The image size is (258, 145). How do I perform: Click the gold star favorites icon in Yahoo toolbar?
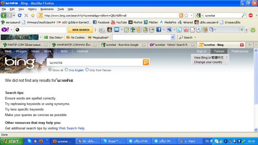(x=139, y=30)
